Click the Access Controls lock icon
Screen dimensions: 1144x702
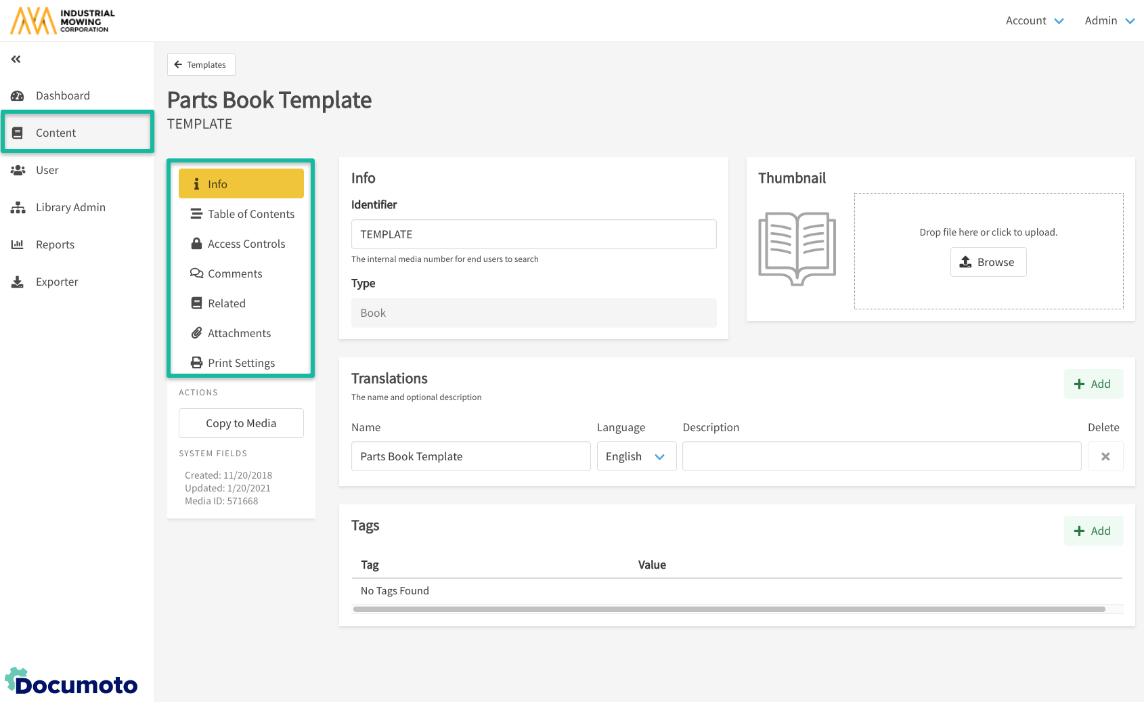(196, 244)
